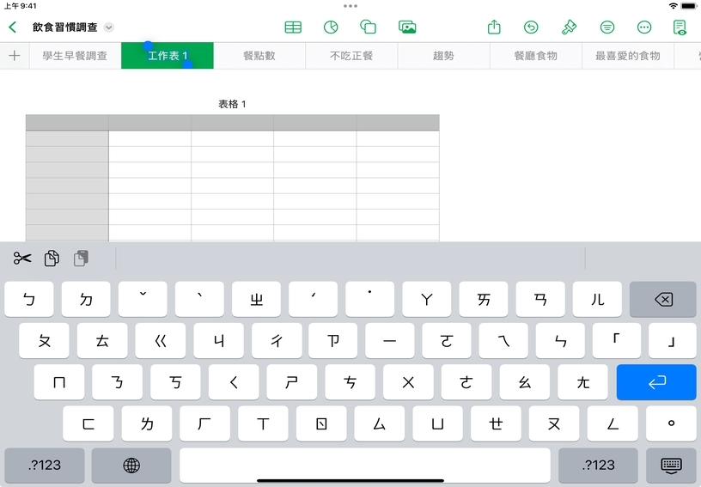The width and height of the screenshot is (701, 487).
Task: Open the insert chart menu
Action: click(331, 27)
